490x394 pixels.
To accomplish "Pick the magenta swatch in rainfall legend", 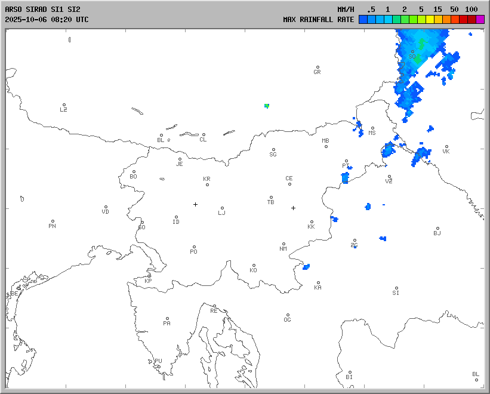I will pos(480,19).
